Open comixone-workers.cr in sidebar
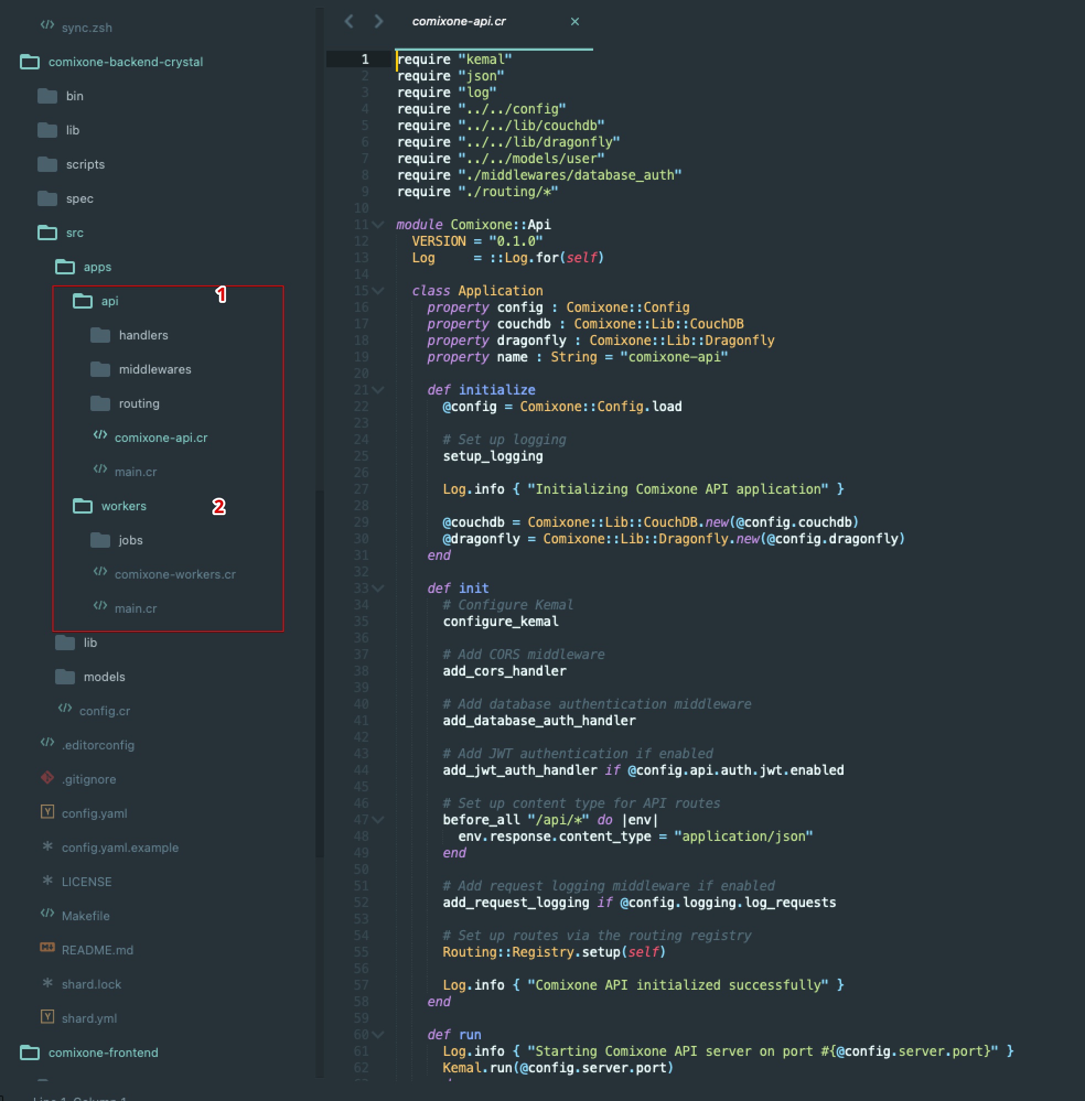Screen dimensions: 1085x1101 (175, 574)
